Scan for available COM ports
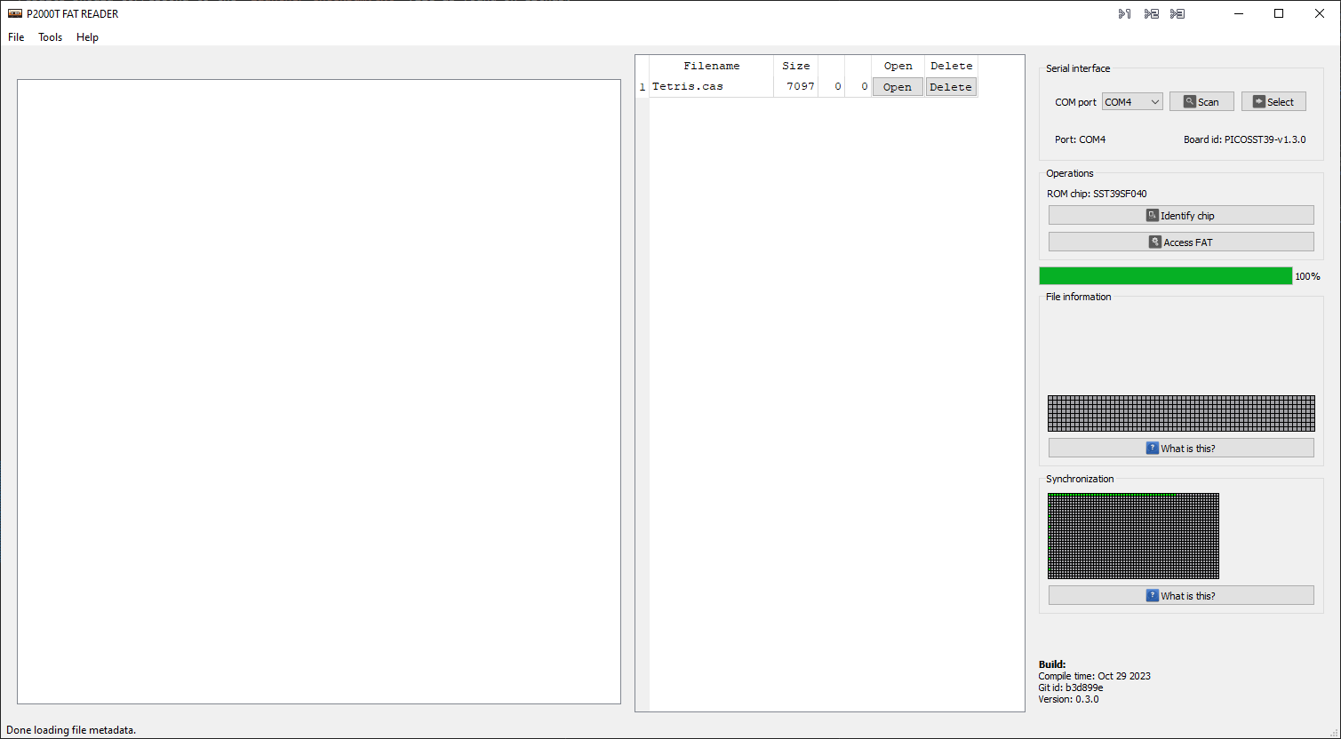The width and height of the screenshot is (1341, 739). (x=1201, y=102)
